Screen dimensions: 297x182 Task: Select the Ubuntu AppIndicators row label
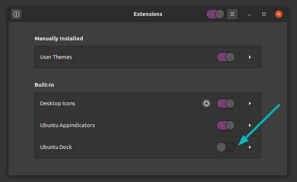coord(67,126)
